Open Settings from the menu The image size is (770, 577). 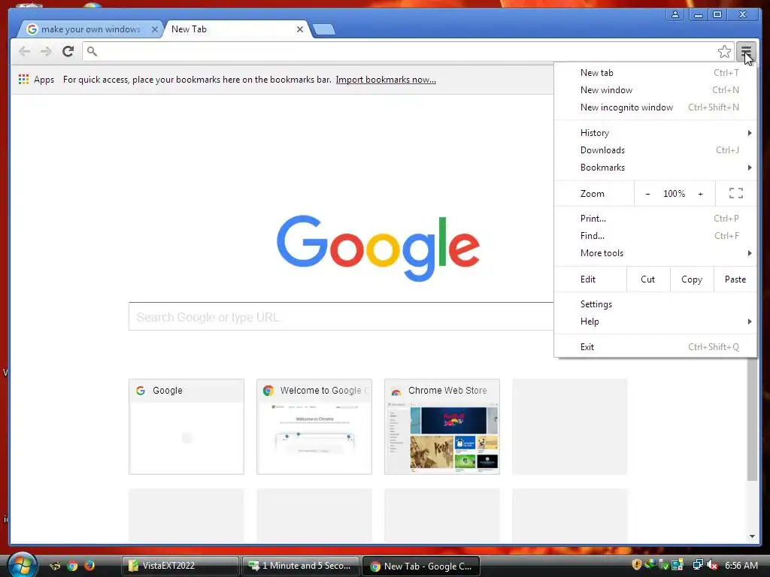(656, 304)
